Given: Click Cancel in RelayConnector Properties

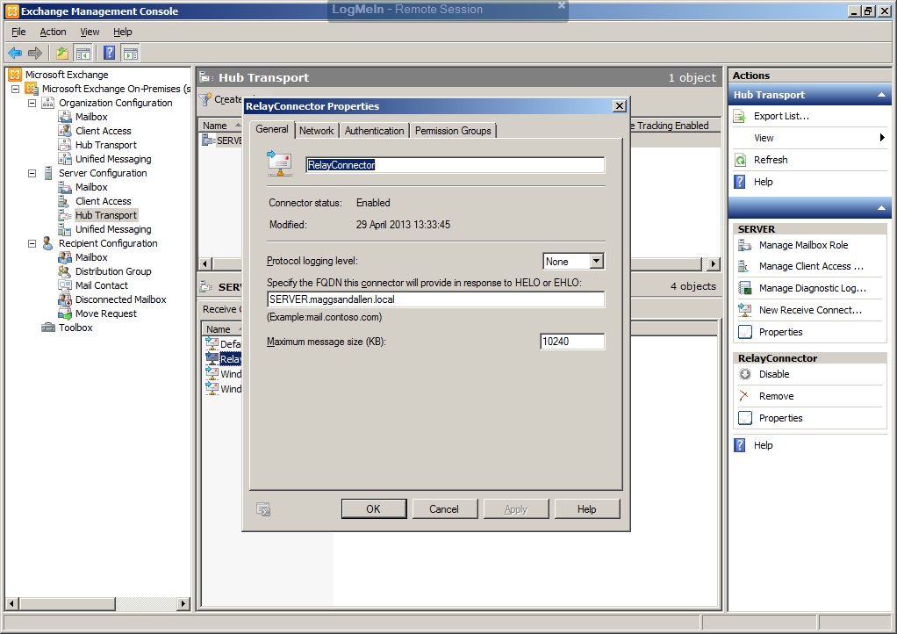Looking at the screenshot, I should point(444,508).
